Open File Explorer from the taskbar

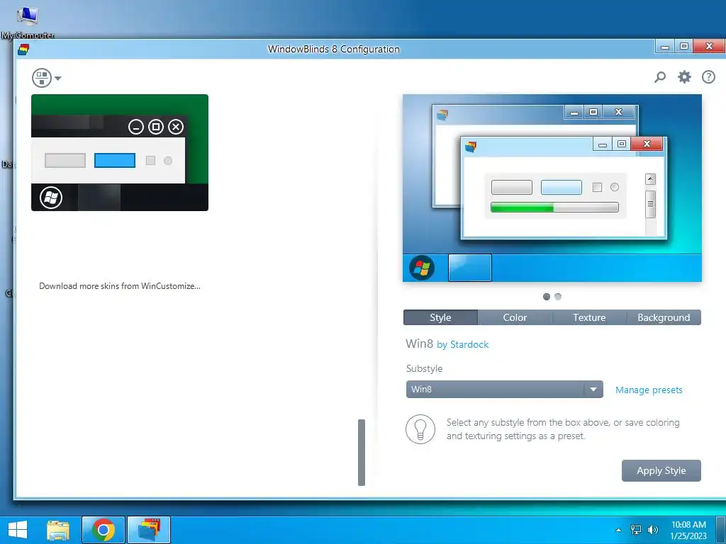coord(58,530)
